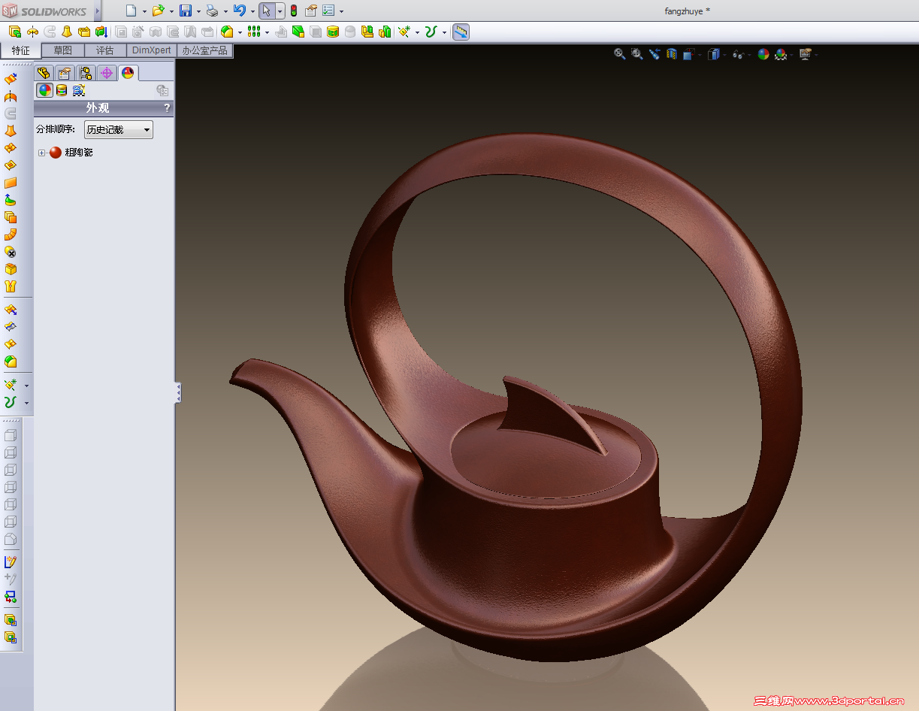Open the PropertyManager tab
This screenshot has width=919, height=711.
(65, 73)
